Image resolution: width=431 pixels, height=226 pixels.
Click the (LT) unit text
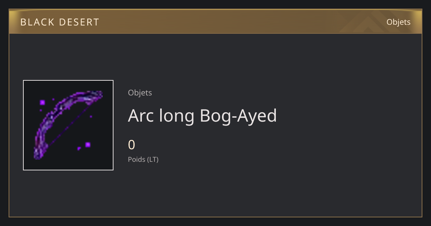point(153,159)
